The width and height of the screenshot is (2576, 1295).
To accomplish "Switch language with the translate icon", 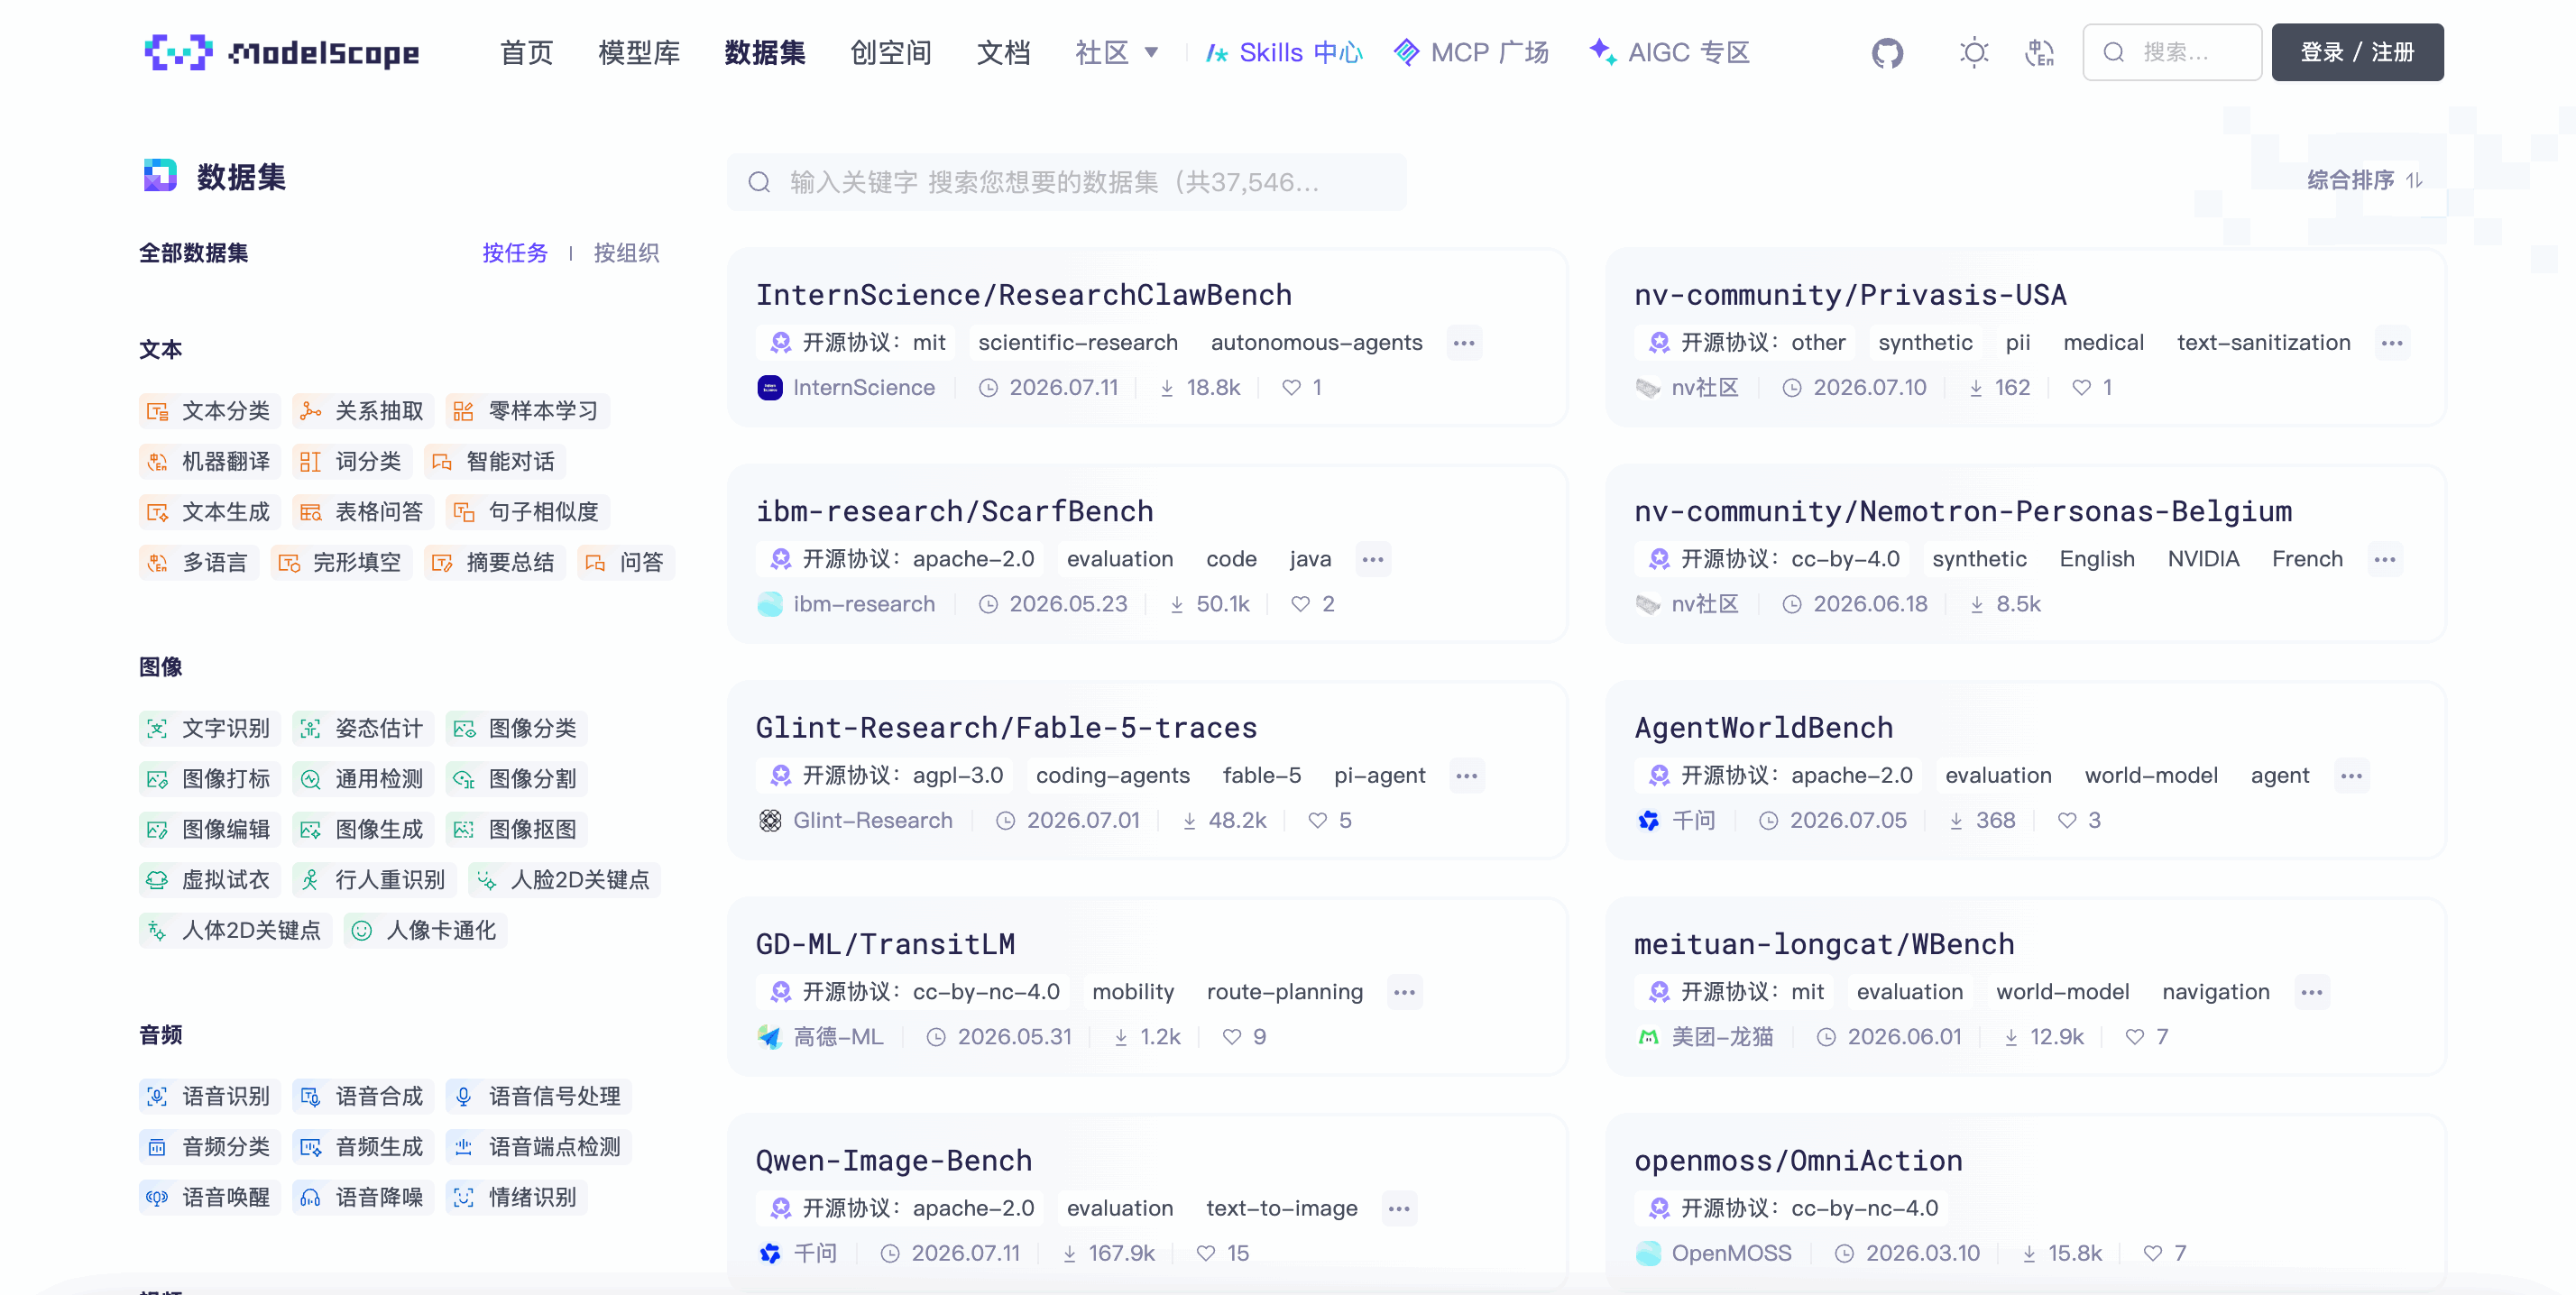I will [2039, 52].
